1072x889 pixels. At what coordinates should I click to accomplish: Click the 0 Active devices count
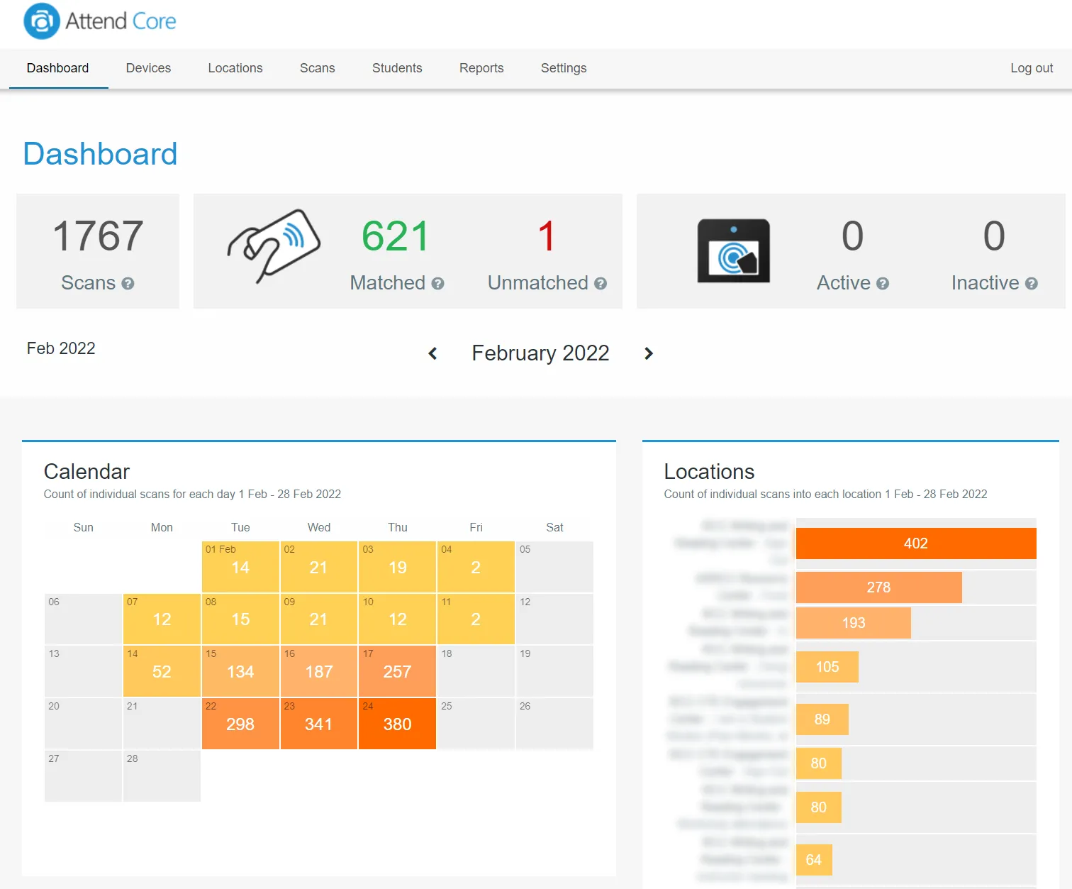852,236
